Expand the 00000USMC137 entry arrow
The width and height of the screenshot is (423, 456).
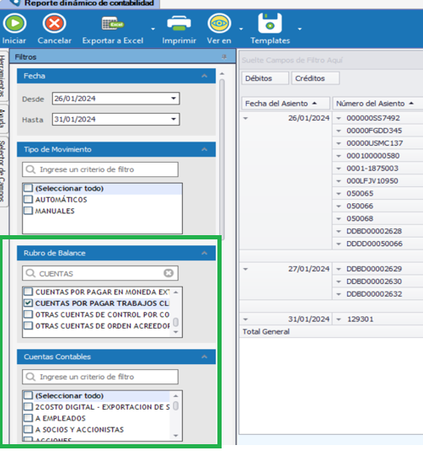click(339, 143)
